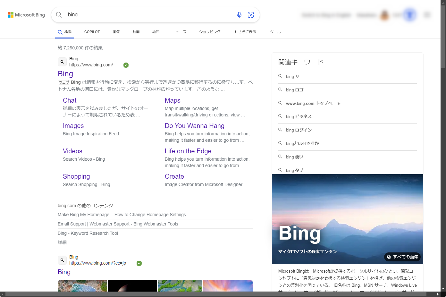Viewport: 446px width, 297px height.
Task: Click the 約 7,280,000 件の結果 text
Action: coord(80,48)
